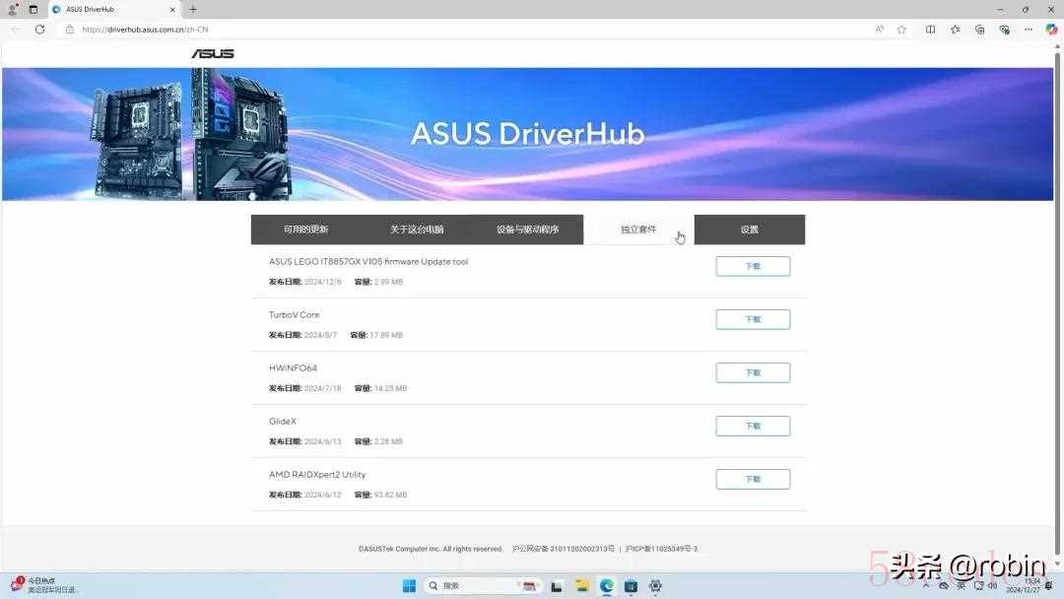Image resolution: width=1064 pixels, height=599 pixels.
Task: Open split screen icon
Action: pos(930,30)
